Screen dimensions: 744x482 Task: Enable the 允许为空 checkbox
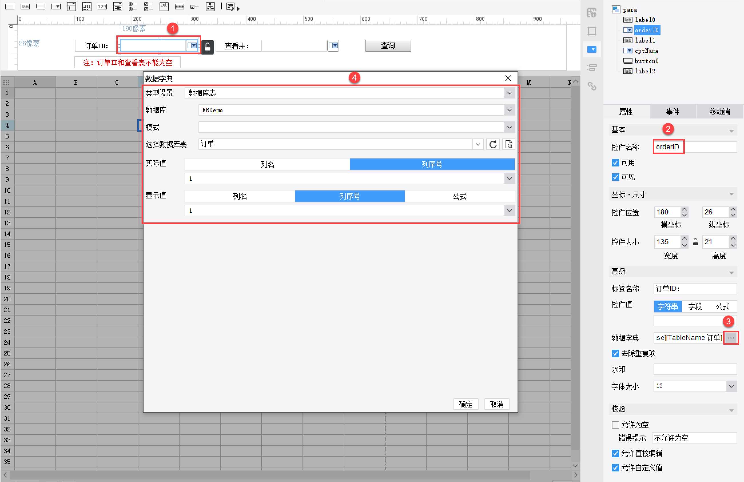pyautogui.click(x=616, y=425)
